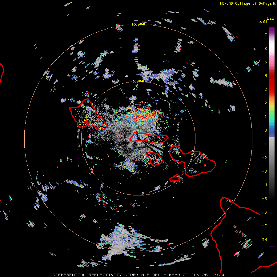Select the '3' value on the dB scale
The image size is (277, 277).
tap(266, 89)
